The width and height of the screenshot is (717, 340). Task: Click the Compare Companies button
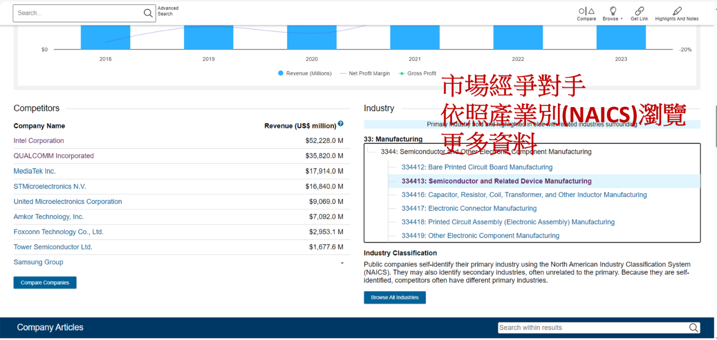[x=45, y=283]
